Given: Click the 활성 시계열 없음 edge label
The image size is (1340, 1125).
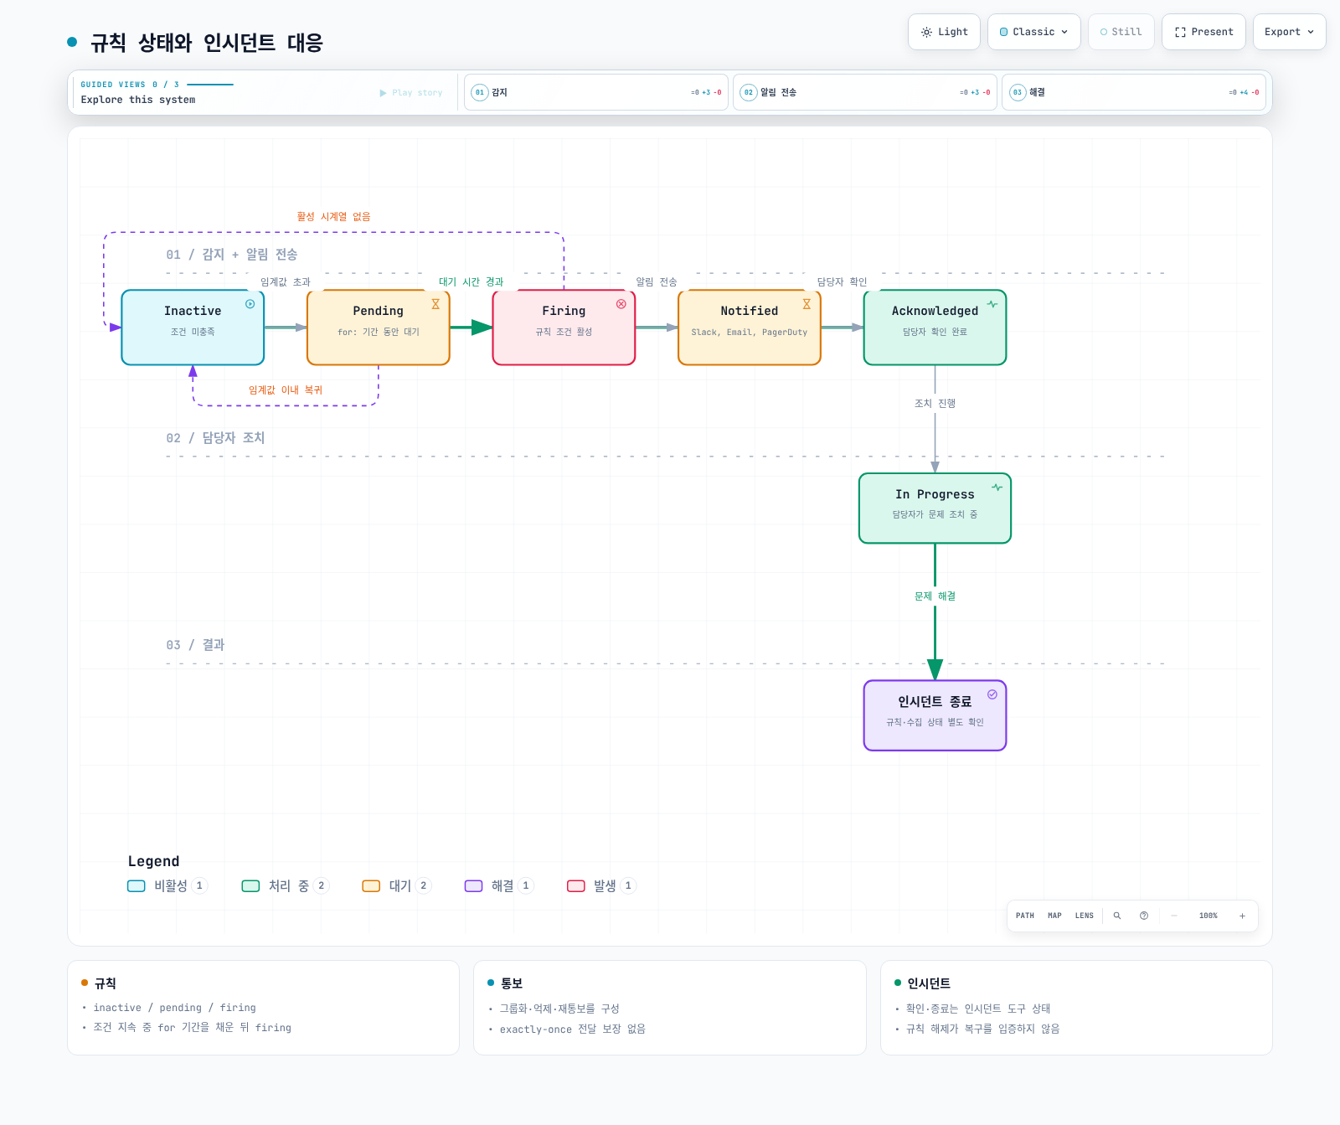Looking at the screenshot, I should click(333, 216).
